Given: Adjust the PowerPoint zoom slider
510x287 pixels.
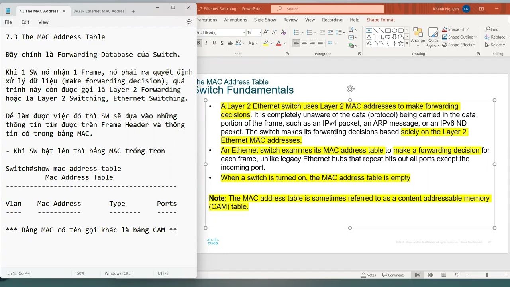Looking at the screenshot, I should tap(487, 275).
